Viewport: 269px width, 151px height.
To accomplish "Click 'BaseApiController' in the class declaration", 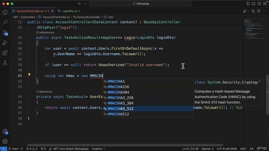I will (x=162, y=22).
